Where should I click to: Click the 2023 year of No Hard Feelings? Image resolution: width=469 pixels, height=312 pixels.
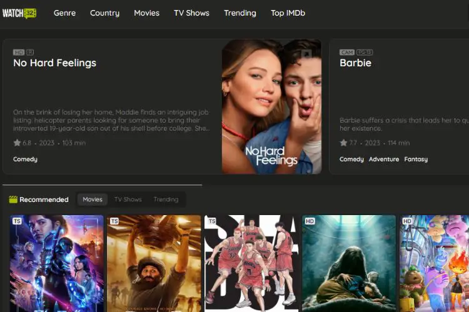[x=47, y=143]
